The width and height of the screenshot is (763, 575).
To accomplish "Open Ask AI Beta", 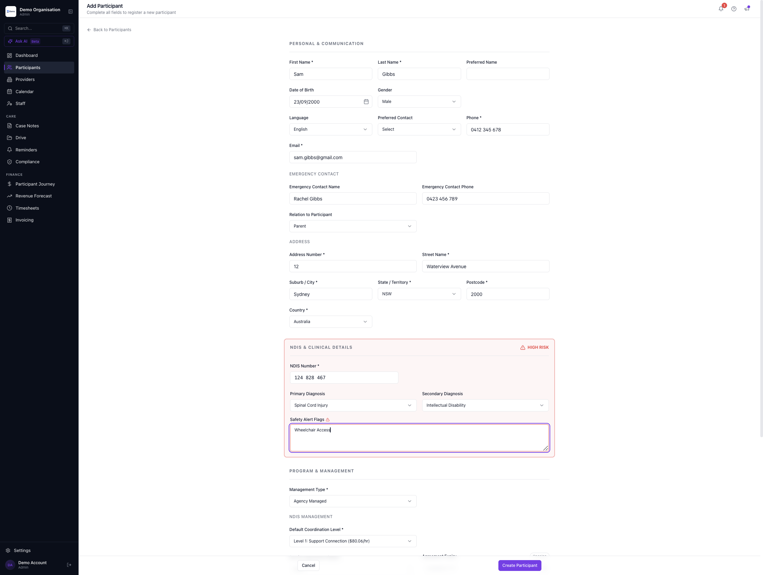I will point(39,41).
